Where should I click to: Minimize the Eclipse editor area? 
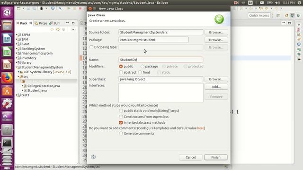tap(284, 23)
